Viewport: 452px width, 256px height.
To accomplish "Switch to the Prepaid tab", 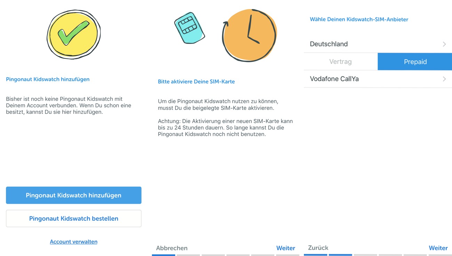I will (x=415, y=62).
